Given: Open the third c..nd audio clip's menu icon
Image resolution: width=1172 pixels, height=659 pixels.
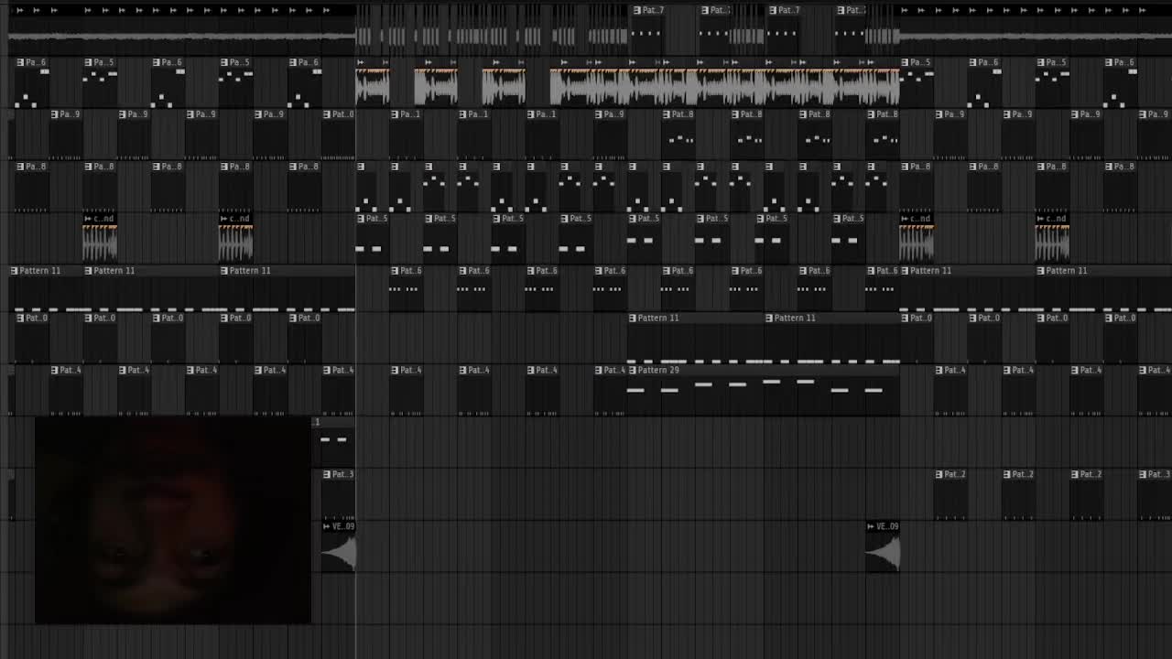Looking at the screenshot, I should click(906, 219).
